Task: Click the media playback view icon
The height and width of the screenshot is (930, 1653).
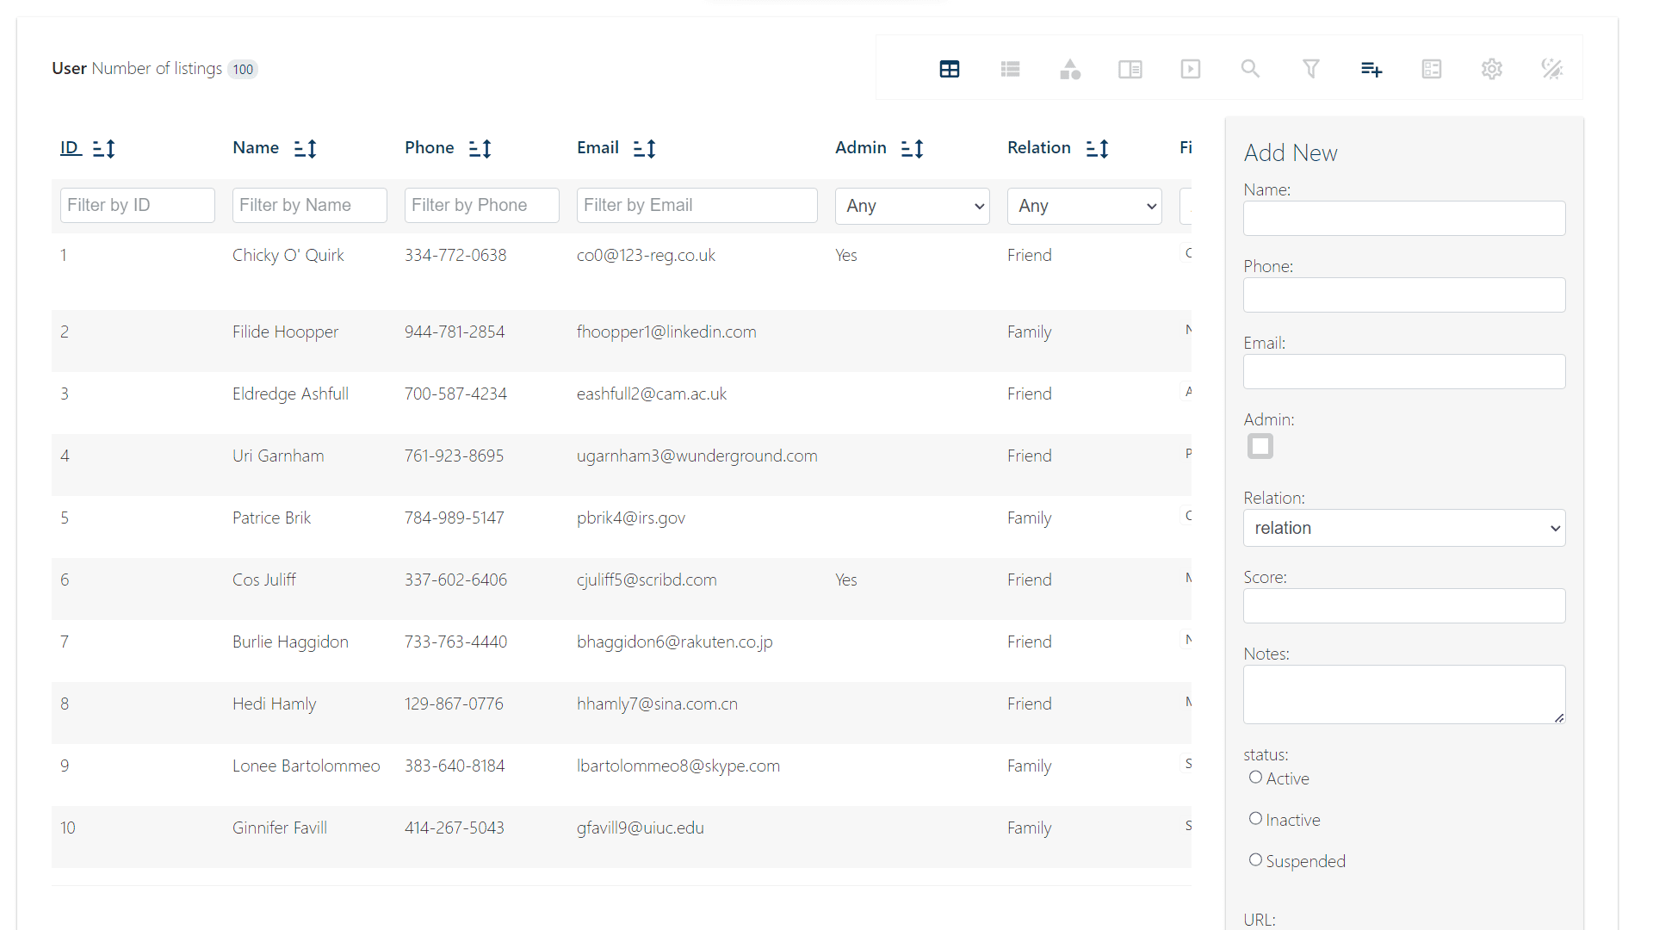Action: click(x=1191, y=69)
